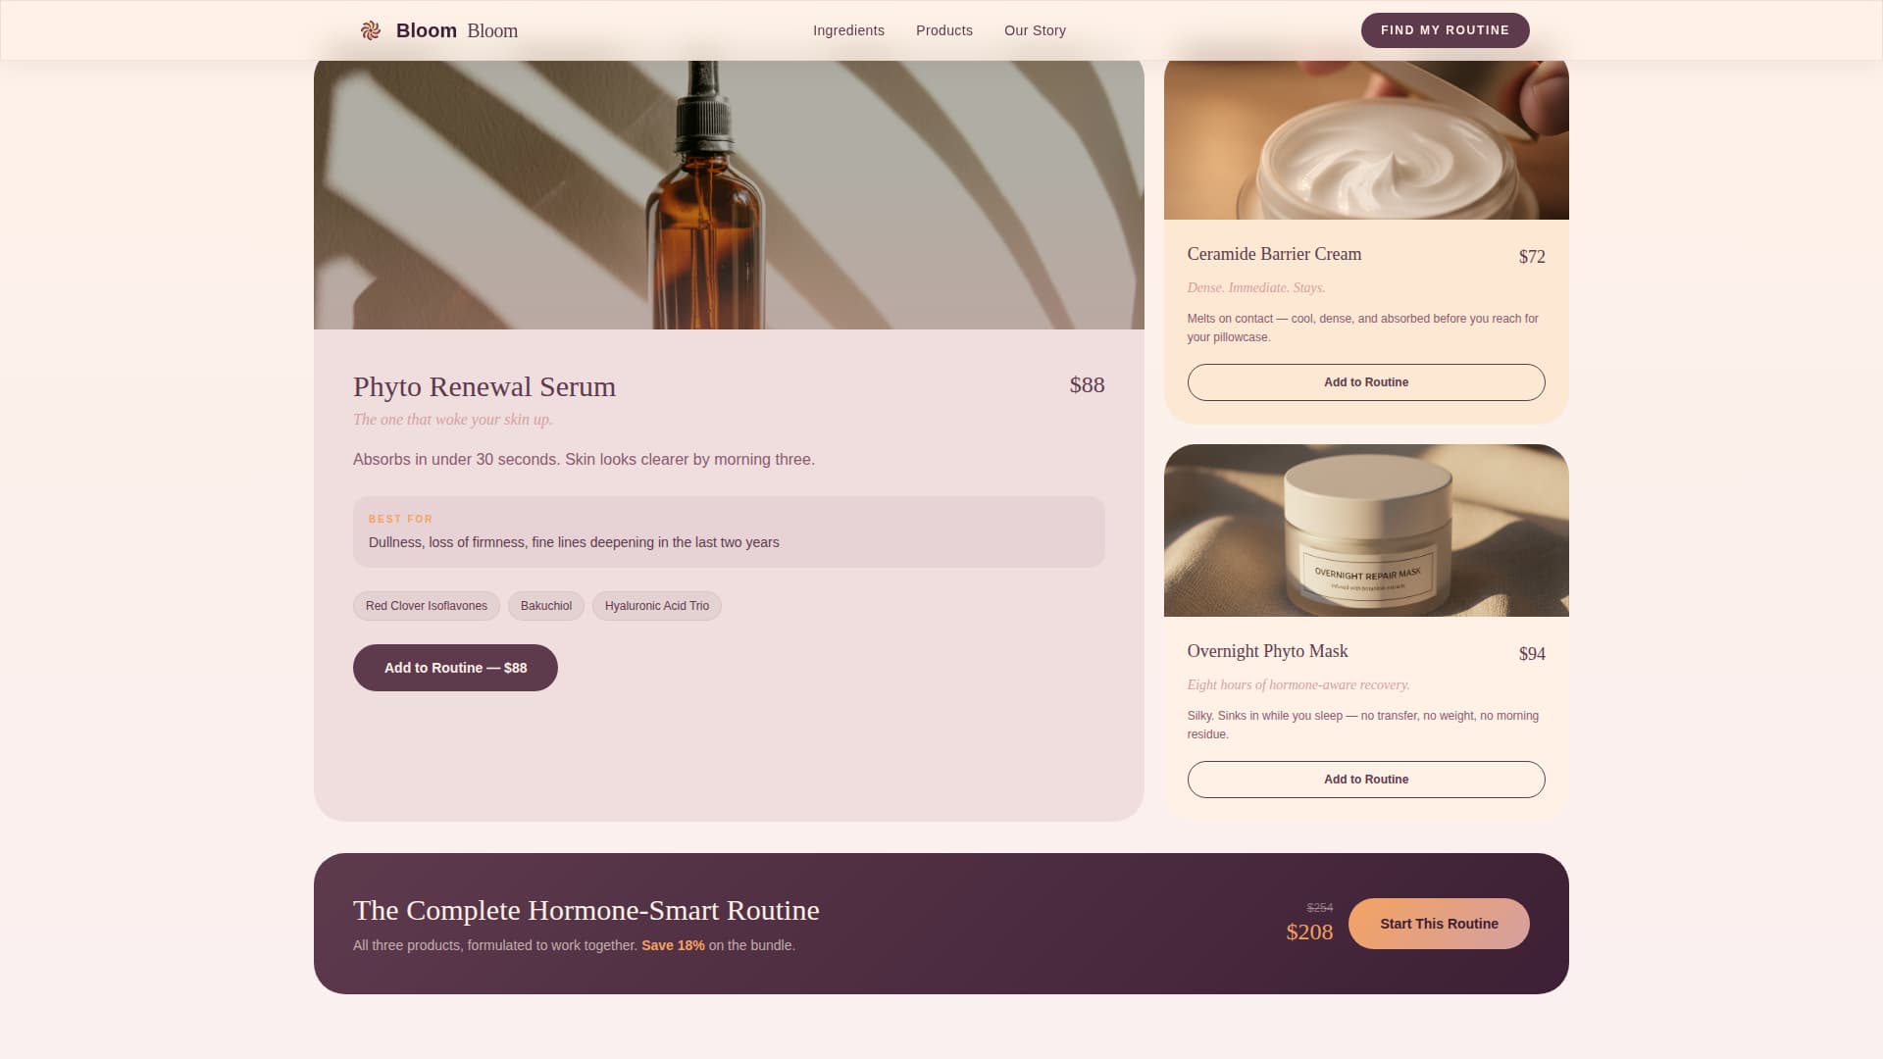
Task: Click the Bloom flower logo icon
Action: [372, 29]
